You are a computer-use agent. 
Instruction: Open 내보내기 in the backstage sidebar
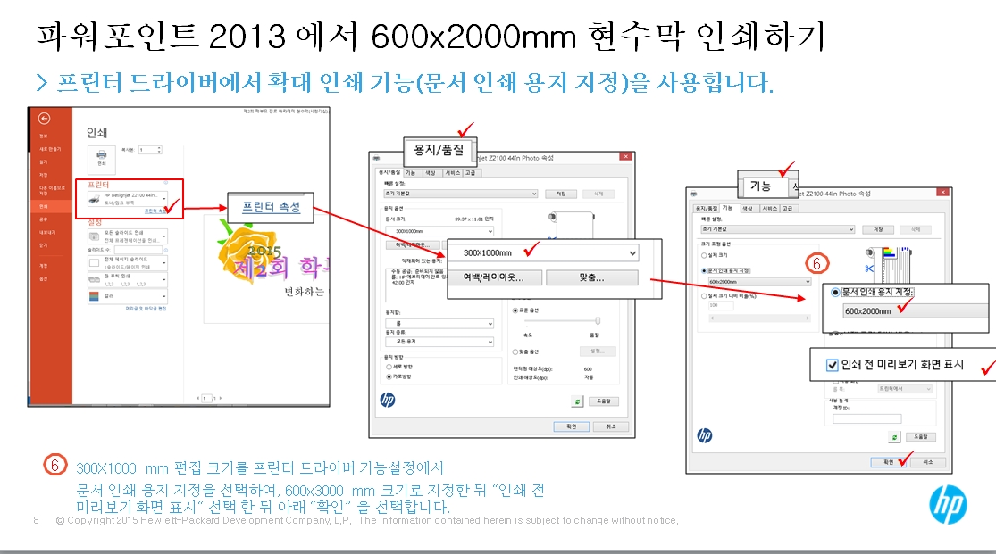pos(47,232)
